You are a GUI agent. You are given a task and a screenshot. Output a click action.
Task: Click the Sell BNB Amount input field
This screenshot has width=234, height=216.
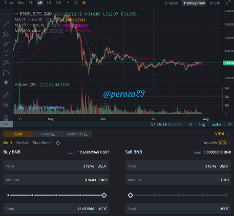coord(178,180)
